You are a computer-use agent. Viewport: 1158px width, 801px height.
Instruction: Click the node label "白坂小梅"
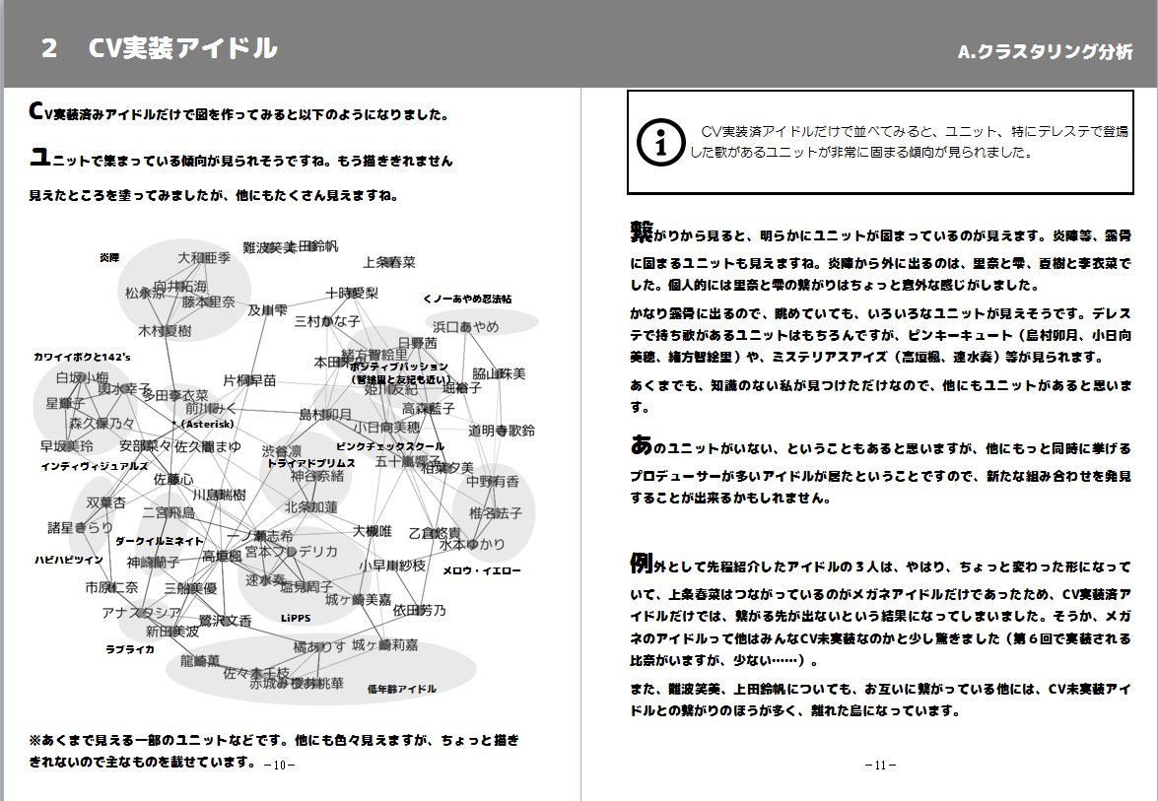coord(83,377)
